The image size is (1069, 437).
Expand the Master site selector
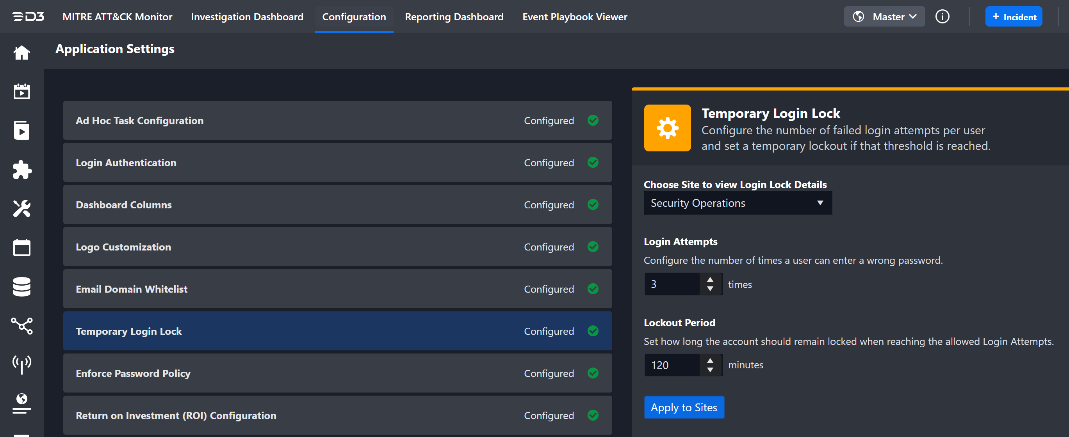(x=884, y=17)
